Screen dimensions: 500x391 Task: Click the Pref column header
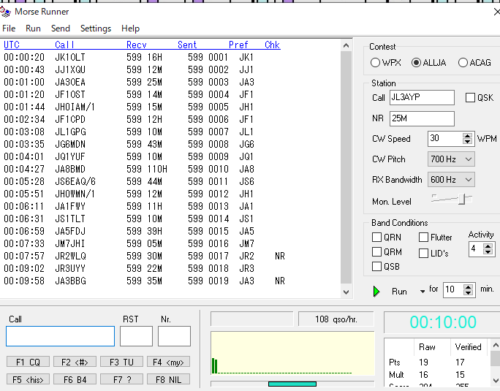pyautogui.click(x=238, y=45)
